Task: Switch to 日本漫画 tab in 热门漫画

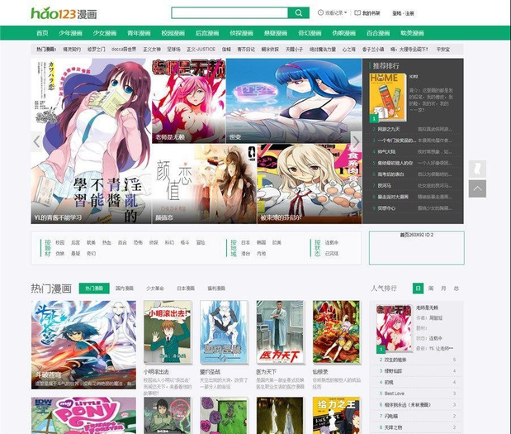Action: tap(185, 289)
